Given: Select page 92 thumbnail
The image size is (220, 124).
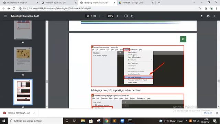Looking at the screenshot, I should click(x=23, y=60).
